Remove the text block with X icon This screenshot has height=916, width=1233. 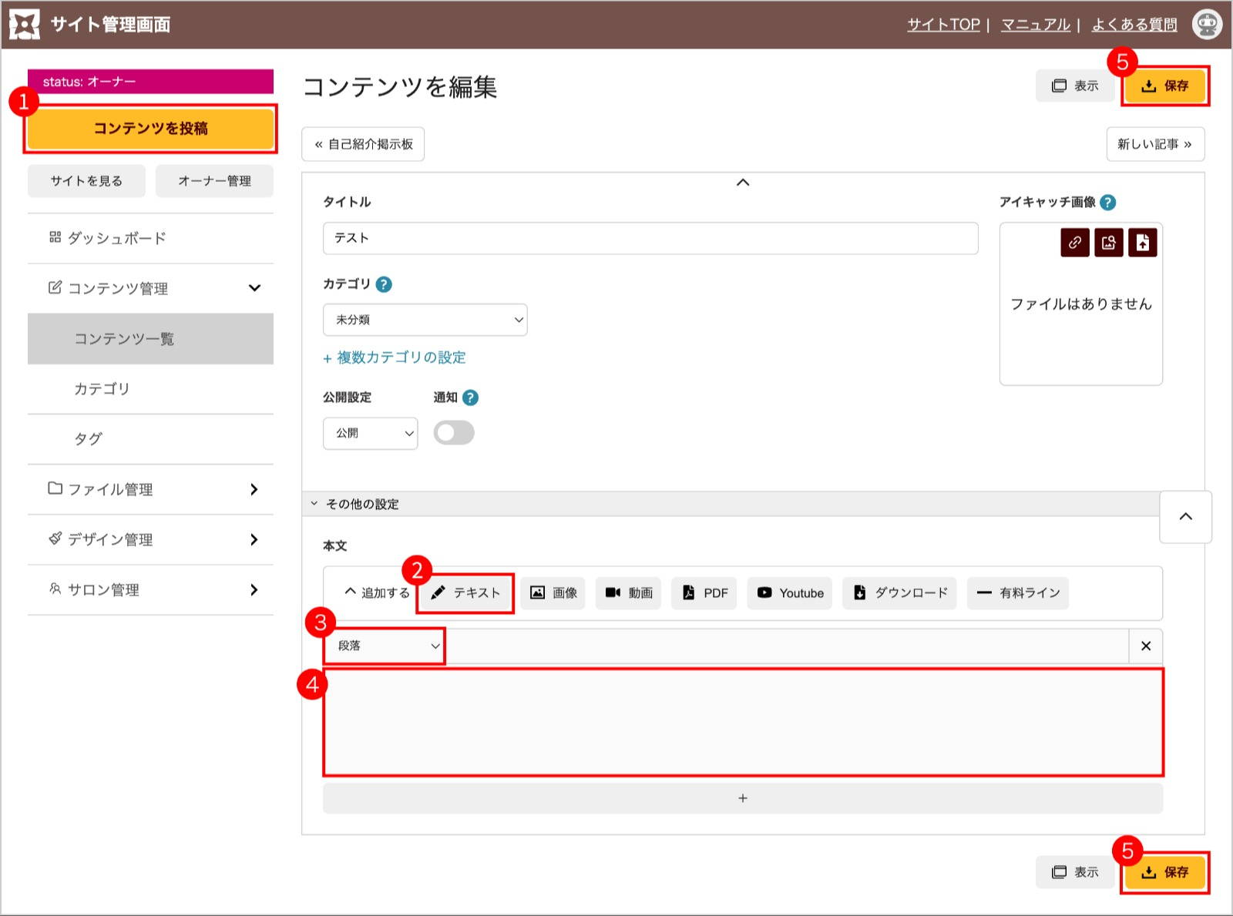[1145, 646]
